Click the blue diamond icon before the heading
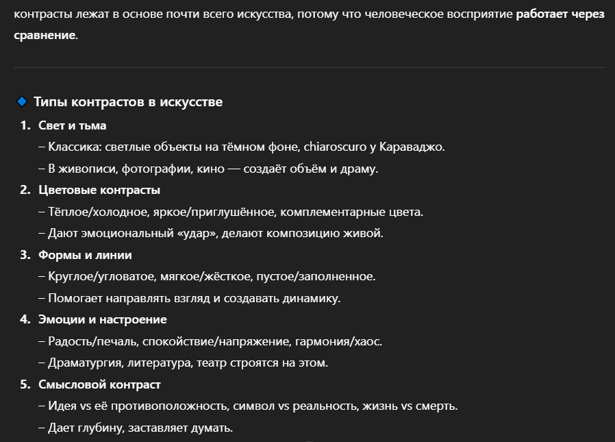 pos(21,101)
